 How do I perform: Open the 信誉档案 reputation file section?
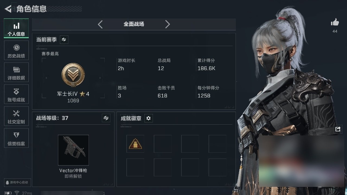[x=16, y=138]
